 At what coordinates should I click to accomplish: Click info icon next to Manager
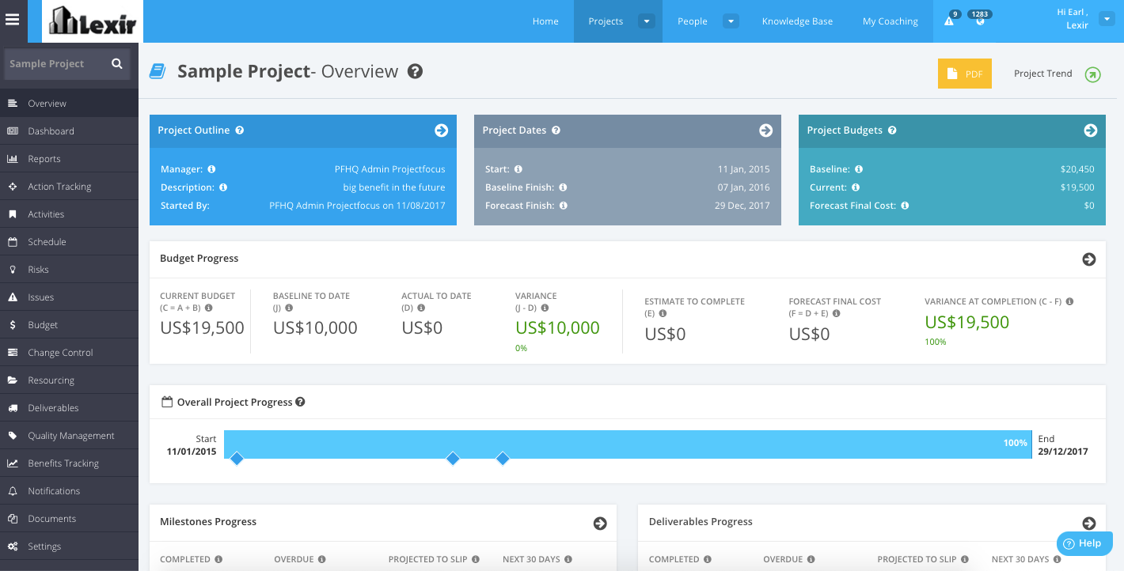211,169
